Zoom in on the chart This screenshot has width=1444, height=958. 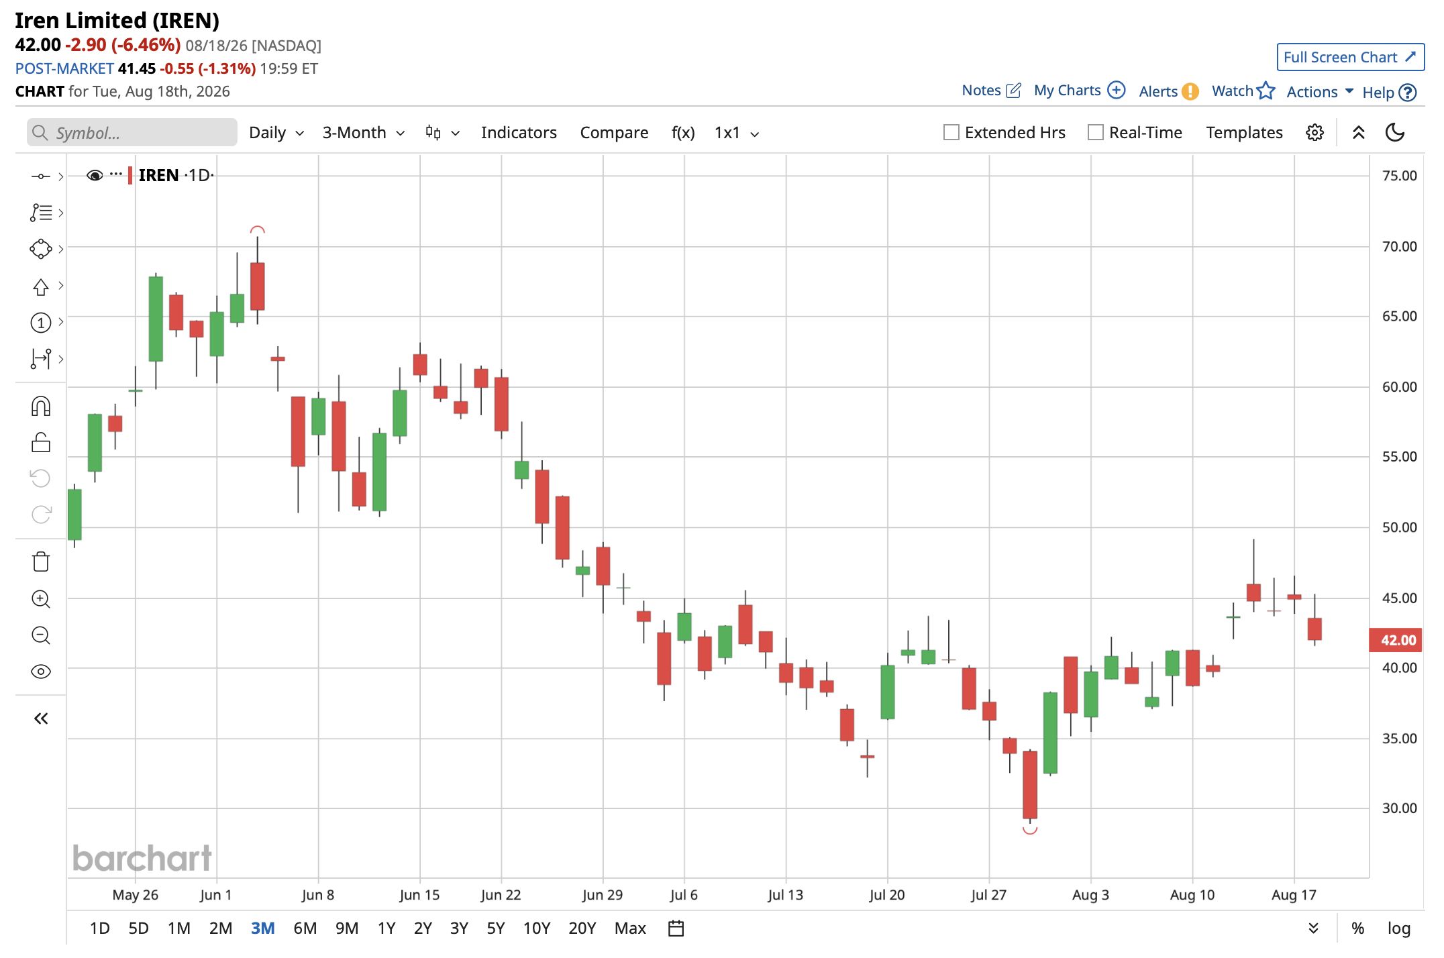click(x=41, y=599)
